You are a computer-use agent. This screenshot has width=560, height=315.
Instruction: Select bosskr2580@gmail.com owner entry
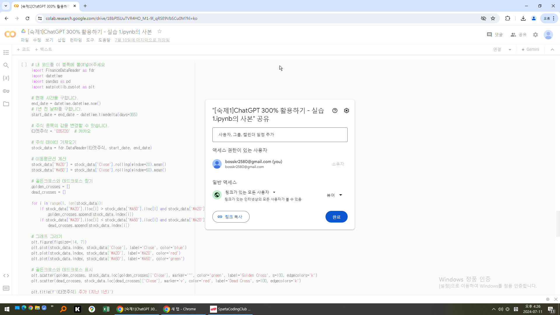coord(280,164)
